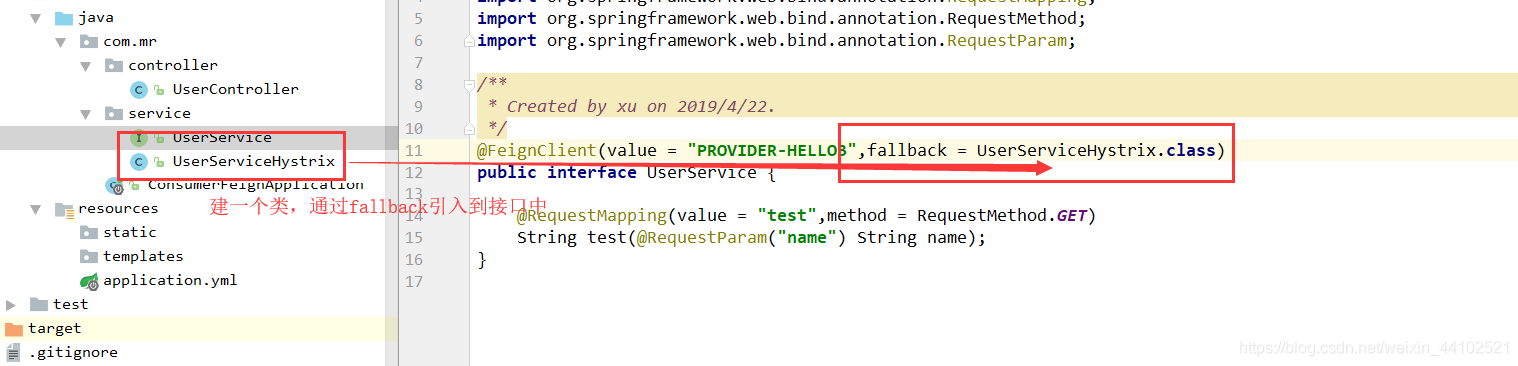1518x366 pixels.
Task: Toggle the comment end fold at line 10
Action: tap(469, 129)
